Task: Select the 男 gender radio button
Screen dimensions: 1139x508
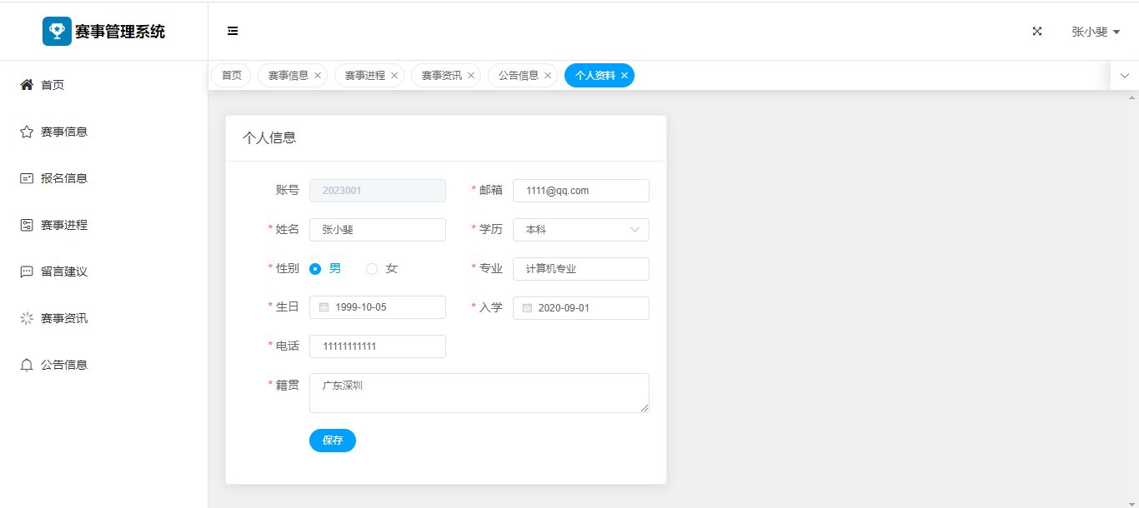Action: (315, 269)
